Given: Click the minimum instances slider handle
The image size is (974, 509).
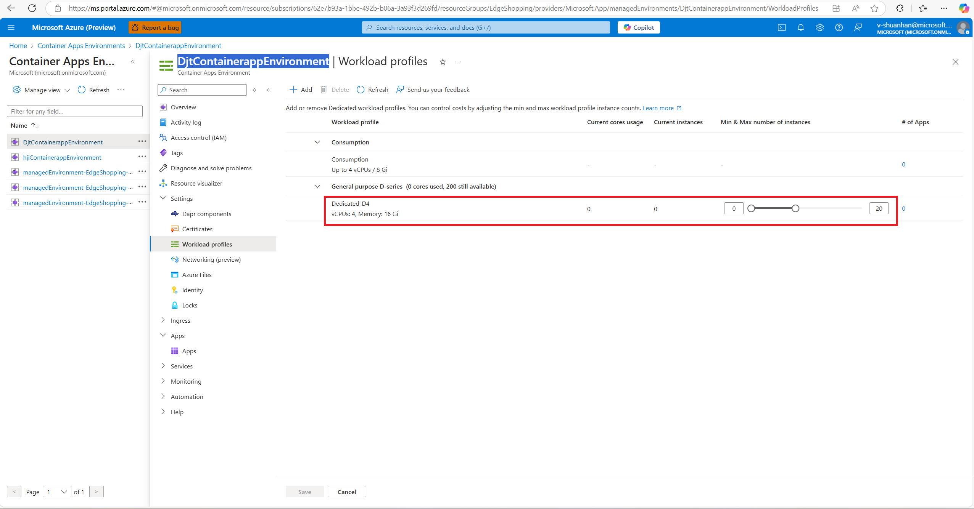Looking at the screenshot, I should pyautogui.click(x=751, y=208).
